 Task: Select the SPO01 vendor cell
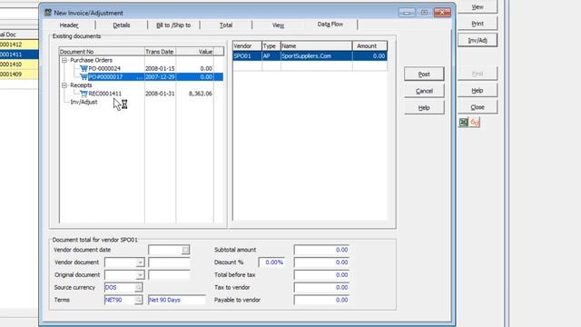(247, 56)
